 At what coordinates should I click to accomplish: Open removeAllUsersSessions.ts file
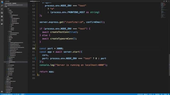pos(16,52)
